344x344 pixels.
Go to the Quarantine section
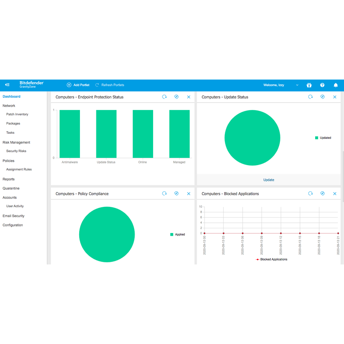(11, 188)
